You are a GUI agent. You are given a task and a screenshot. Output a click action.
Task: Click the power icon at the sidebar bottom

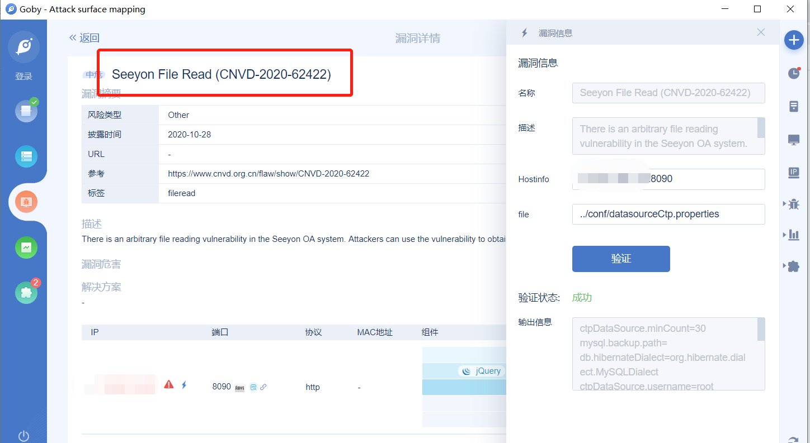tap(23, 435)
